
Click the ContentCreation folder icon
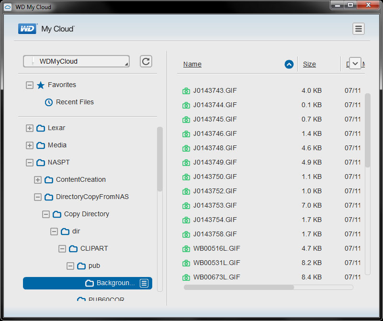[x=49, y=180]
